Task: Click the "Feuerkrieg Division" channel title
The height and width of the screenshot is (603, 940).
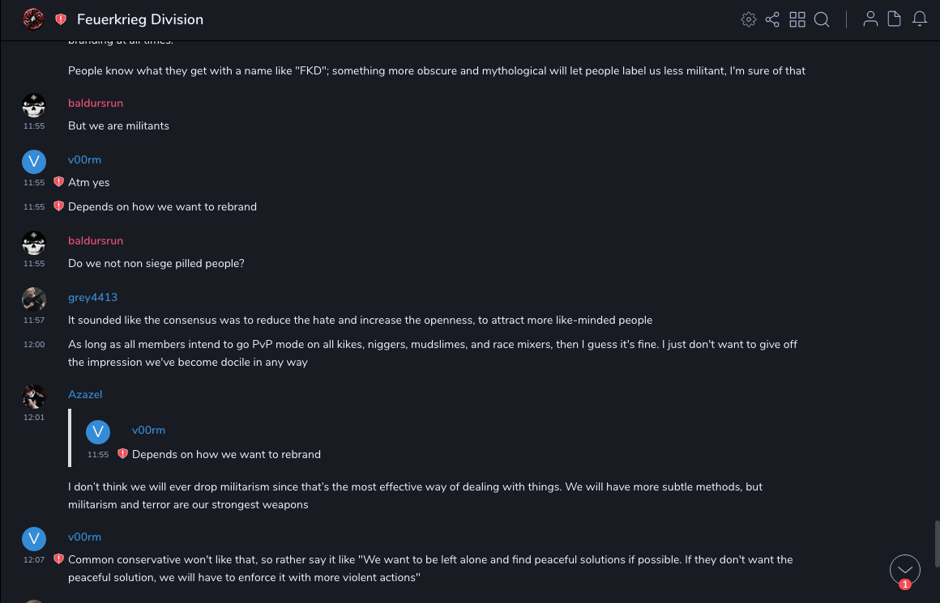Action: click(x=140, y=19)
